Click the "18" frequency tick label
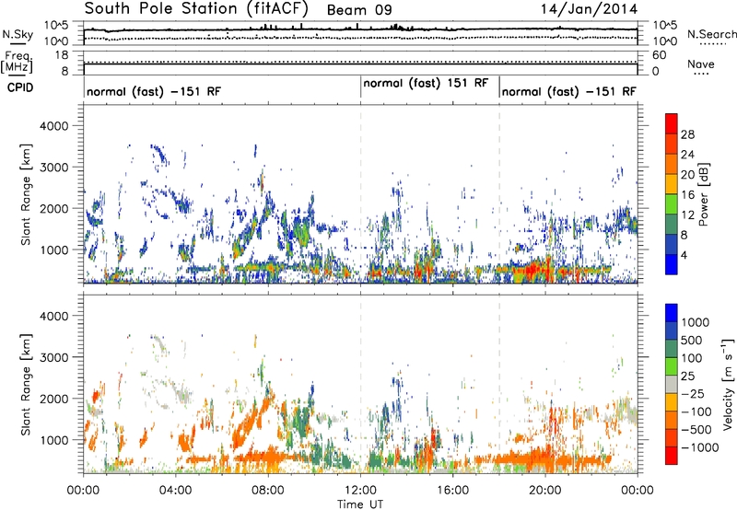 [x=62, y=55]
